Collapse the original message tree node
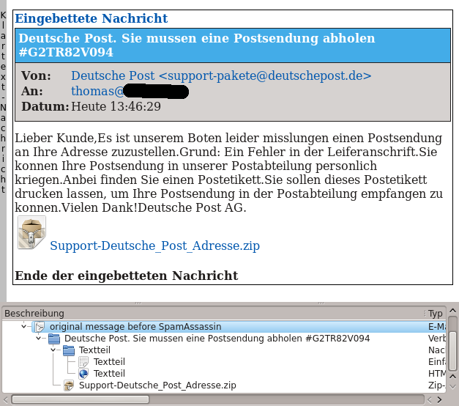459x406 pixels. coord(24,326)
